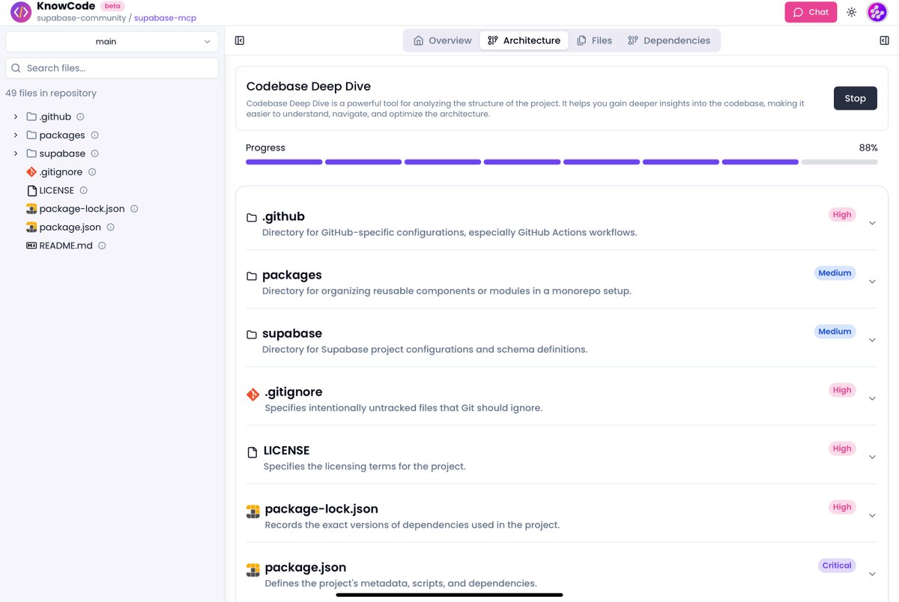Viewport: 899px width, 602px height.
Task: Expand the package.json architecture card chevron
Action: click(872, 574)
